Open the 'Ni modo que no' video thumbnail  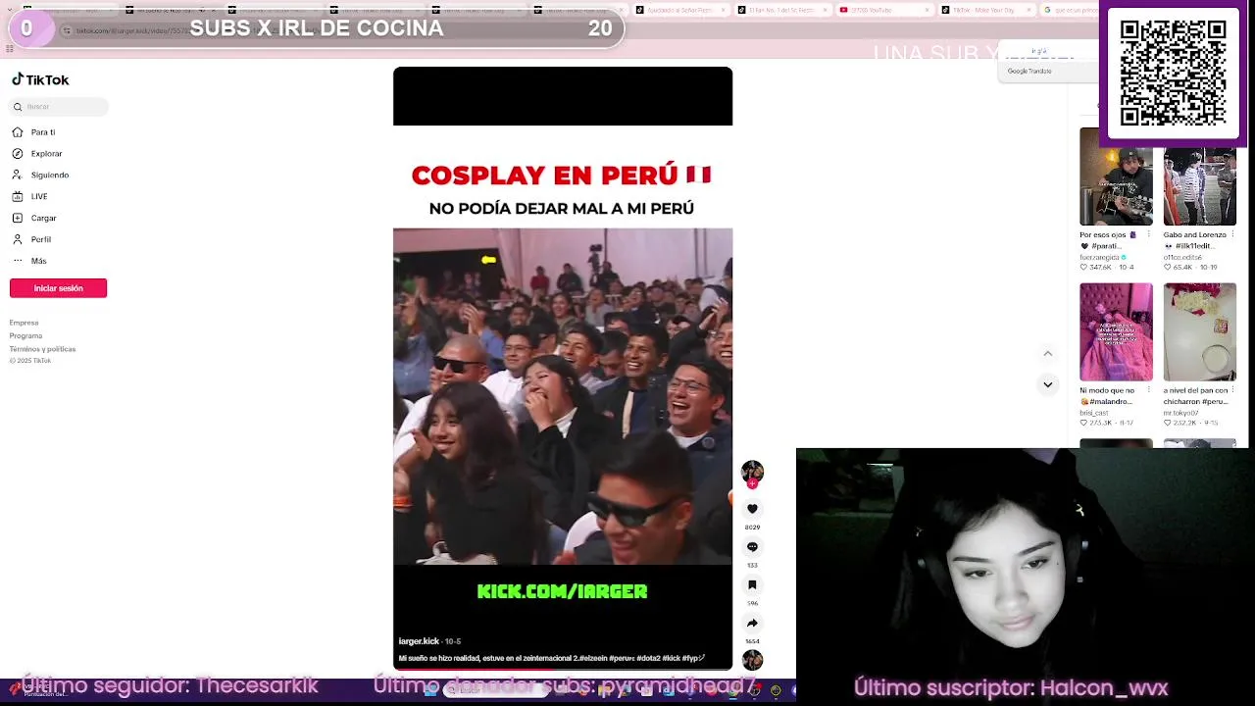(1116, 331)
